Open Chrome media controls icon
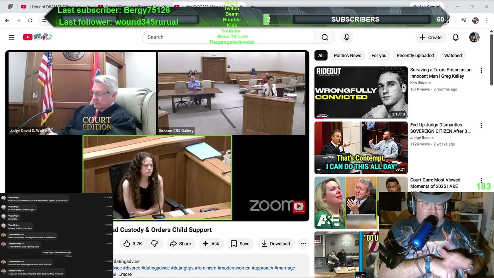The image size is (494, 278). (x=464, y=20)
